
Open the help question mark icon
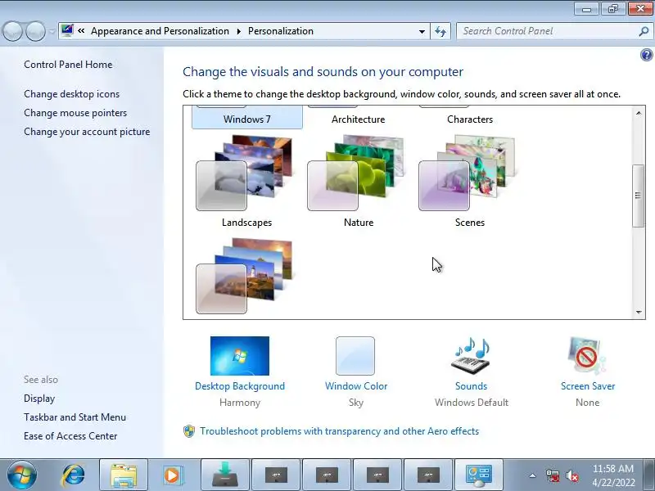(x=646, y=55)
